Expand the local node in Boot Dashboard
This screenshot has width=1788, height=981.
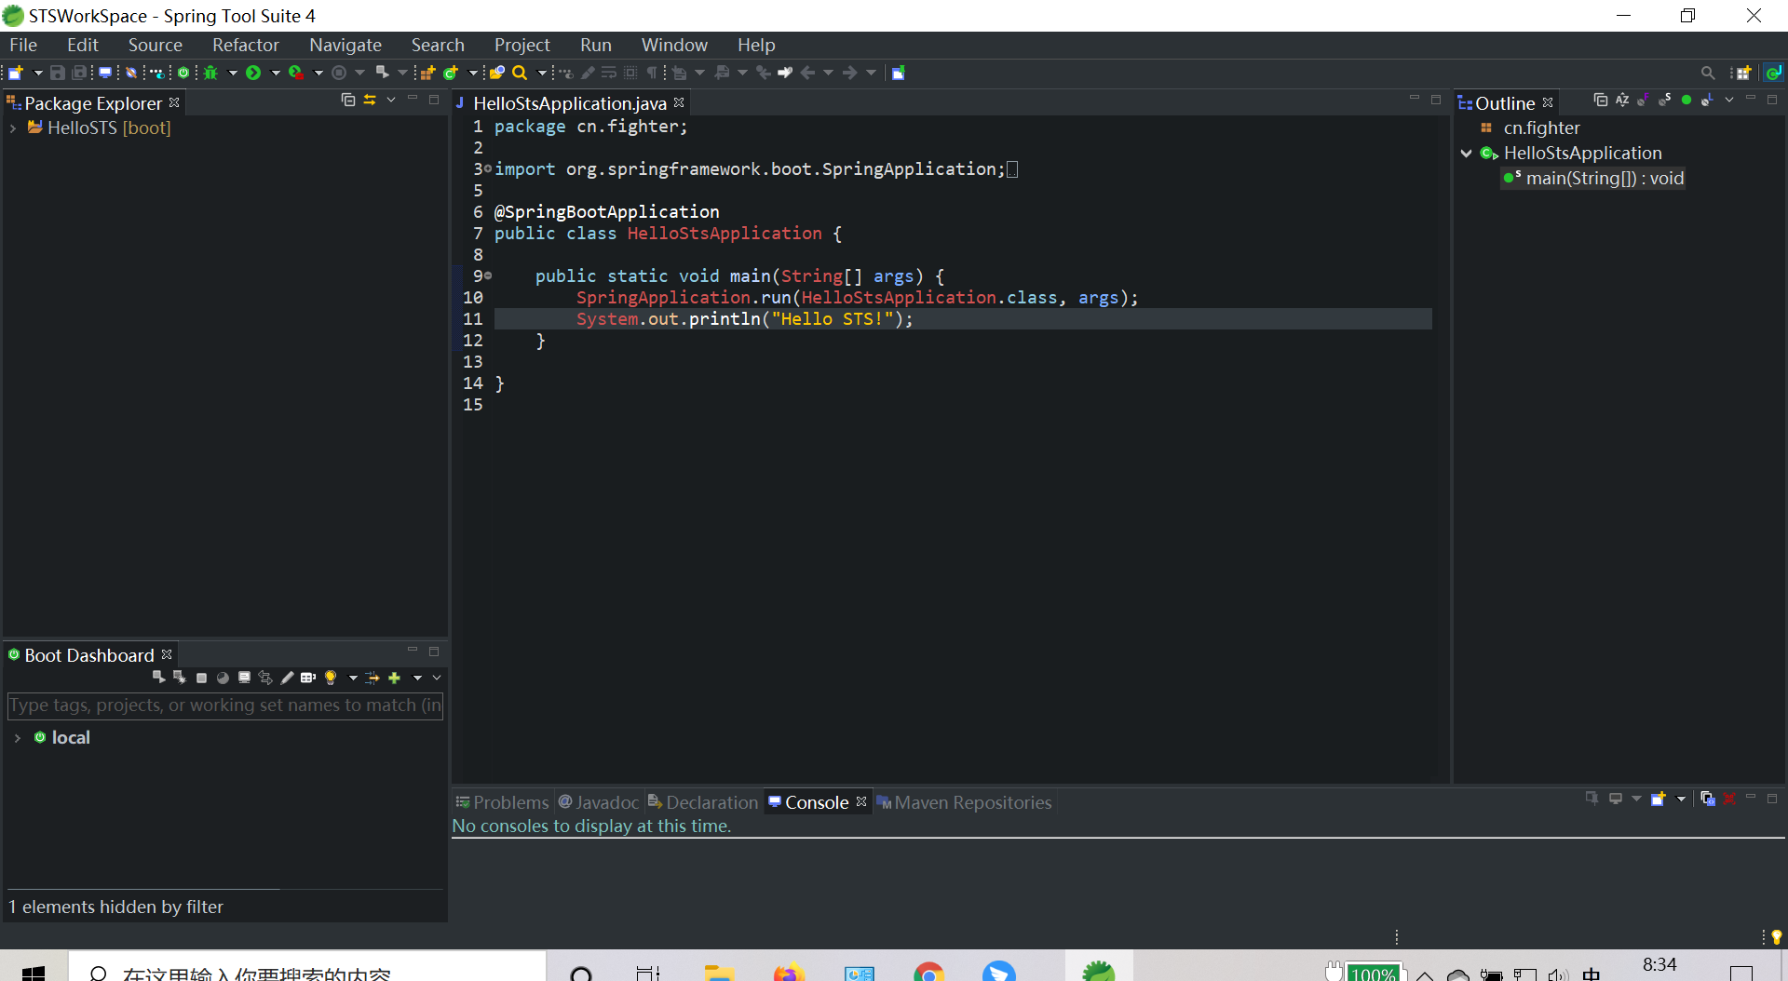click(17, 738)
